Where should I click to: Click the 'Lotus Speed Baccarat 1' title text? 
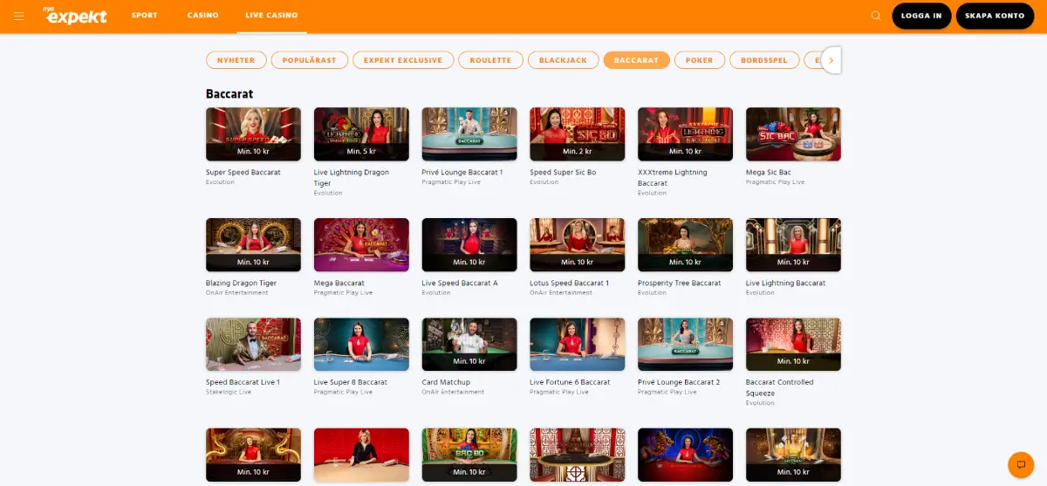pyautogui.click(x=570, y=284)
